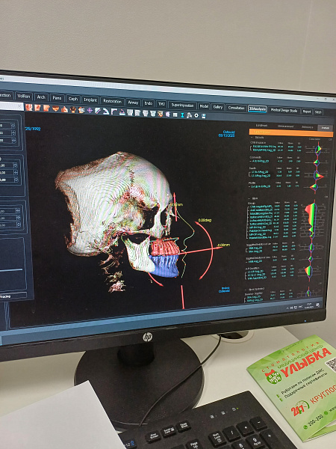Click the top value stepper in the left panel
This screenshot has height=449, width=336.
coord(13,126)
